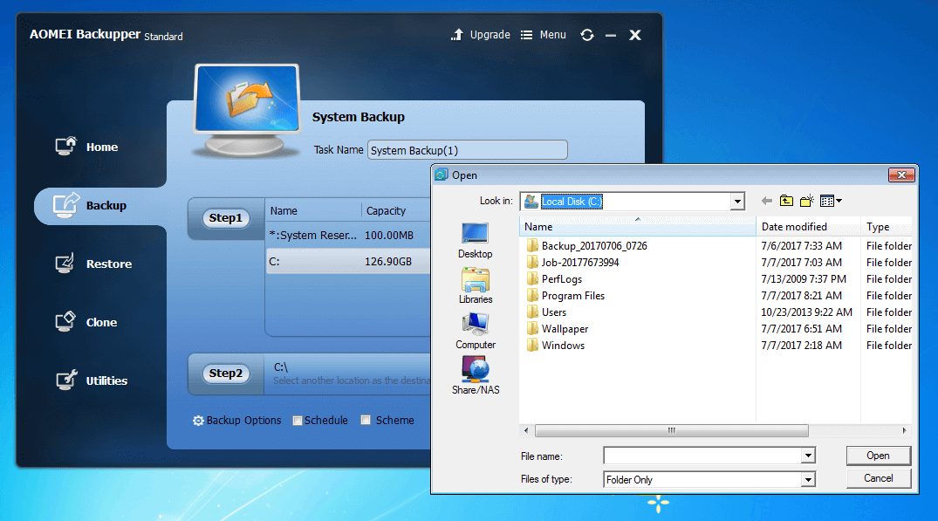Go to Share/NAS in places bar
This screenshot has height=521, width=938.
(x=475, y=375)
